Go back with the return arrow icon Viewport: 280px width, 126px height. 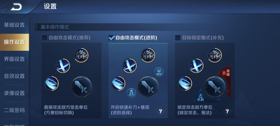(x=16, y=7)
